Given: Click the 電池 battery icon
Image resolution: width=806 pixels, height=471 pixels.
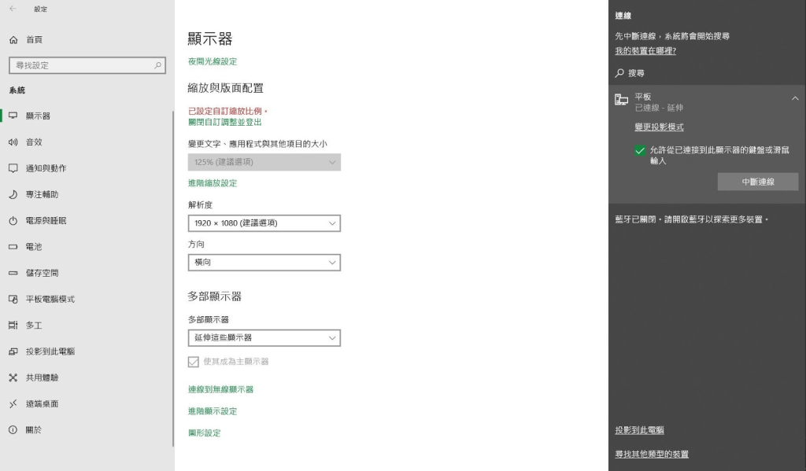Looking at the screenshot, I should (13, 247).
